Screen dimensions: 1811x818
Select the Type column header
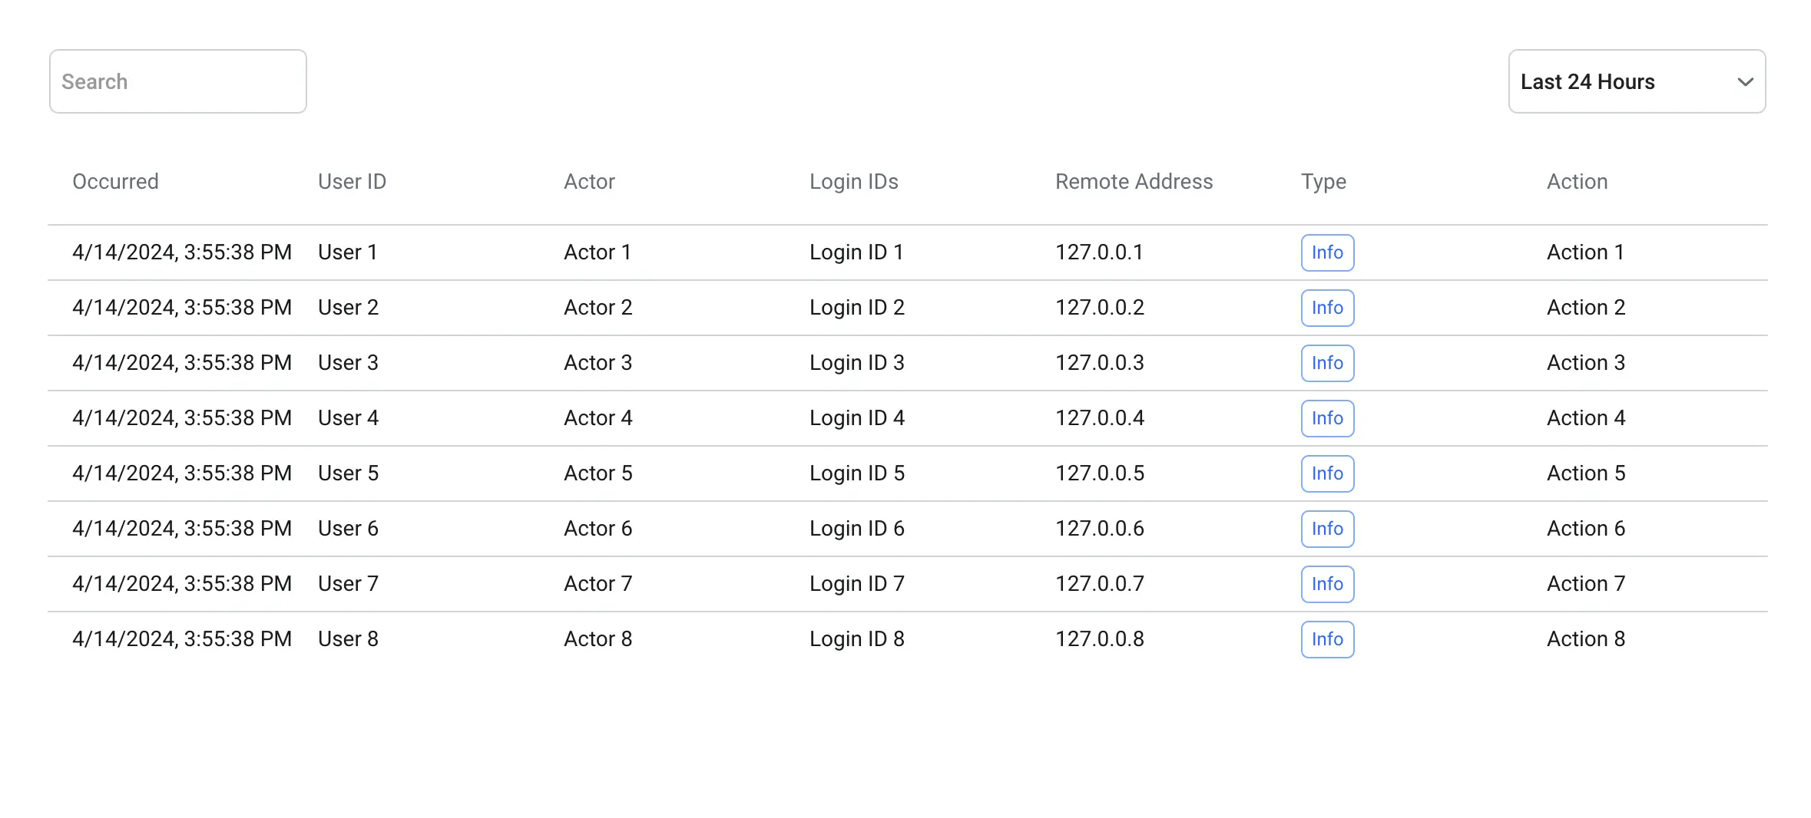click(x=1323, y=182)
